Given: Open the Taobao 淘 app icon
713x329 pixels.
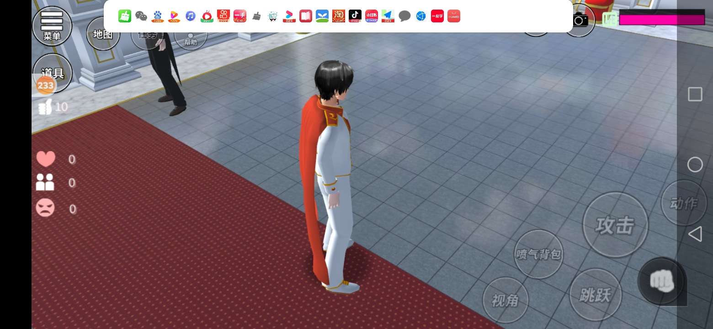Looking at the screenshot, I should pyautogui.click(x=339, y=16).
